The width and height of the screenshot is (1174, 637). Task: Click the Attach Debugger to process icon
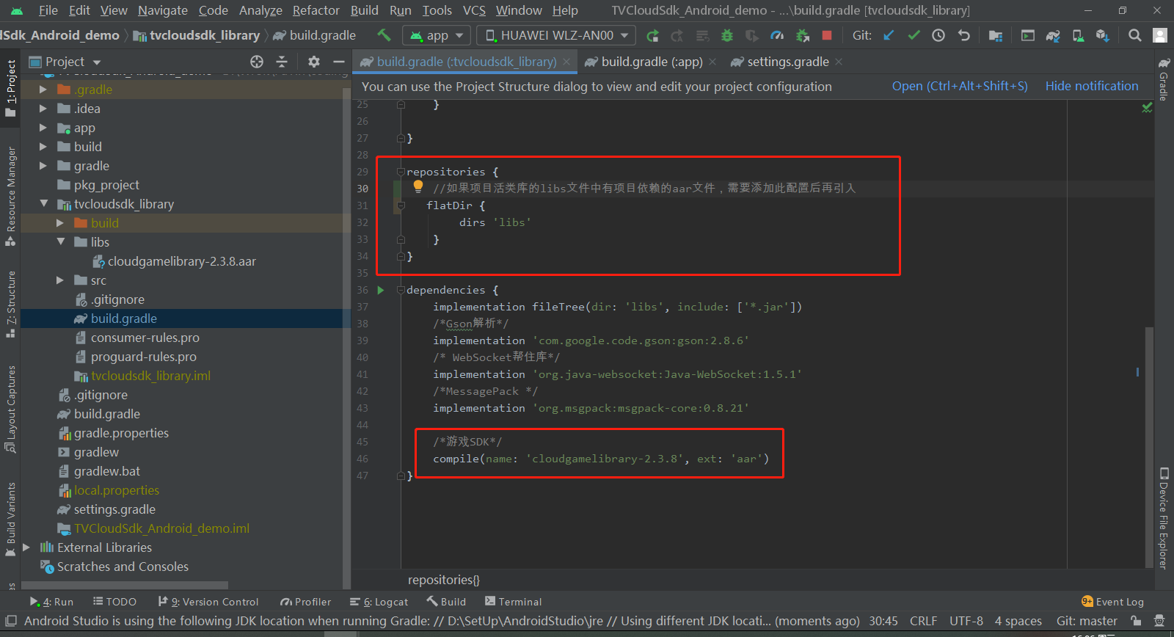pyautogui.click(x=802, y=35)
